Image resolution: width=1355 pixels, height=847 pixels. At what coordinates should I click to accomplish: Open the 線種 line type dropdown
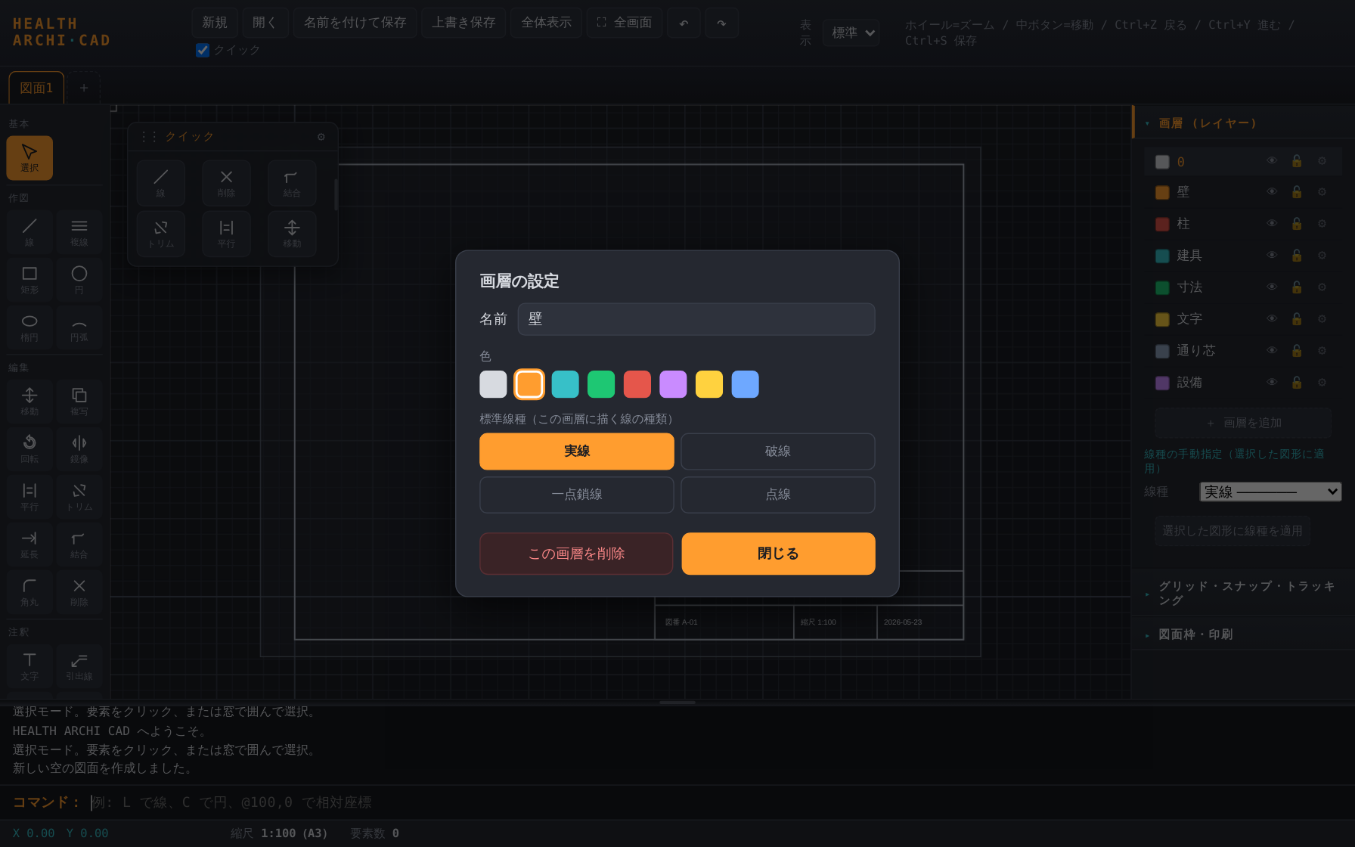[x=1270, y=492]
